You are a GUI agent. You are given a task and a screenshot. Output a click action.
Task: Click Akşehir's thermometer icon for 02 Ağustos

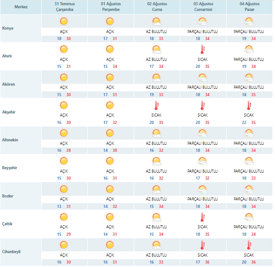[156, 105]
